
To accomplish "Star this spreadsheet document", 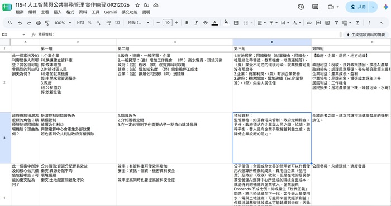I will point(137,5).
